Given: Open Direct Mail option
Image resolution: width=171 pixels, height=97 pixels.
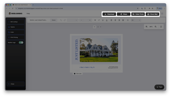Looking at the screenshot, I should [x=152, y=14].
